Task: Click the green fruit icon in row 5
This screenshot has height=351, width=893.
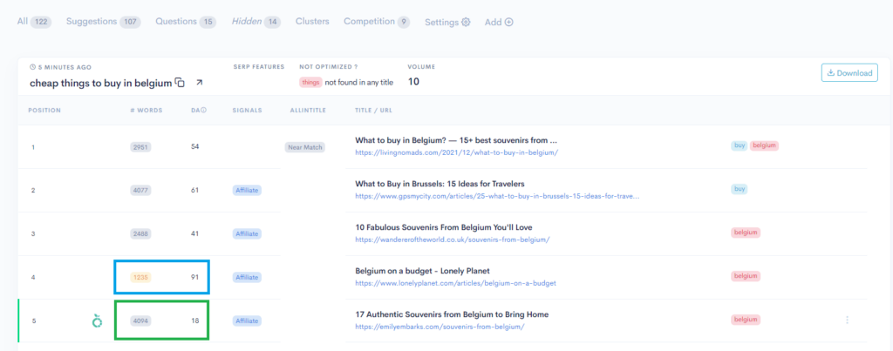Action: (98, 321)
